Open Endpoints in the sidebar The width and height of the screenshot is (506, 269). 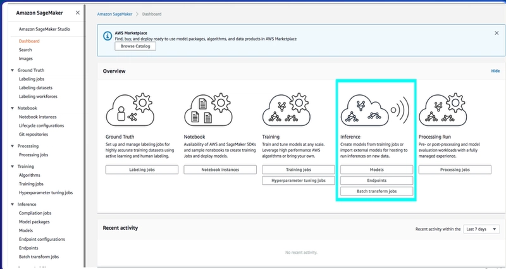pyautogui.click(x=28, y=247)
